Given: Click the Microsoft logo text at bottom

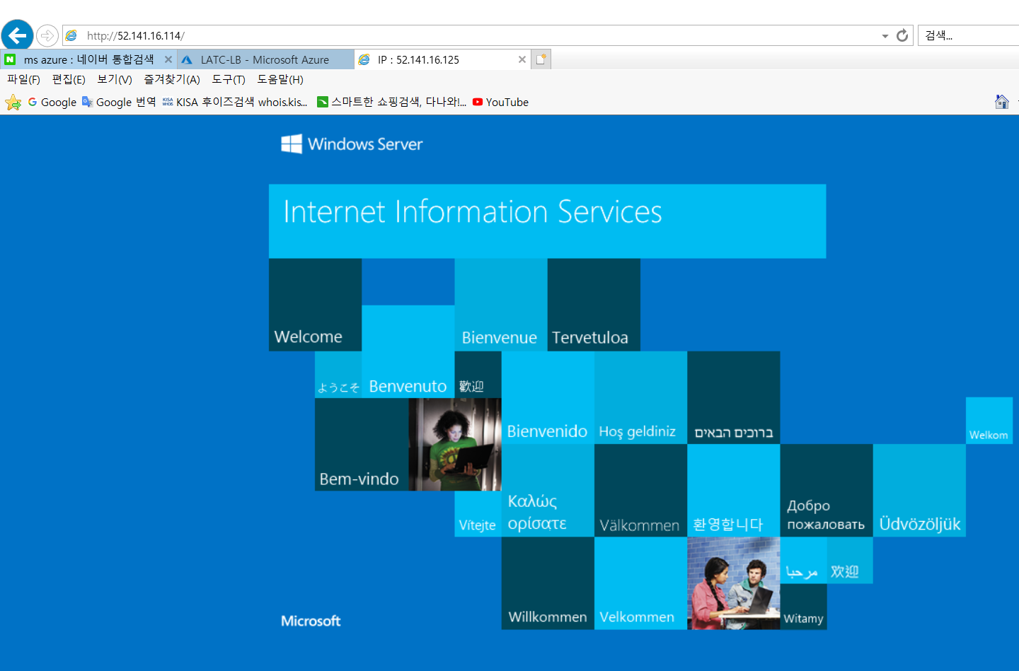Looking at the screenshot, I should coord(311,621).
